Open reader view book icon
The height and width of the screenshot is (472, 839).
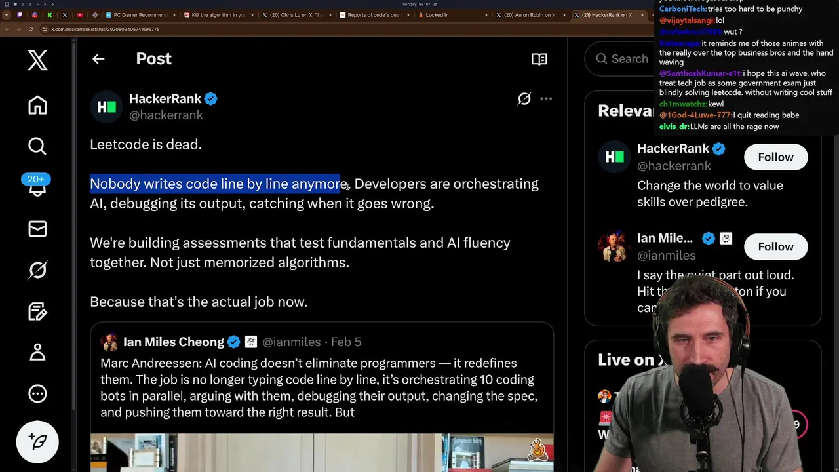(539, 59)
